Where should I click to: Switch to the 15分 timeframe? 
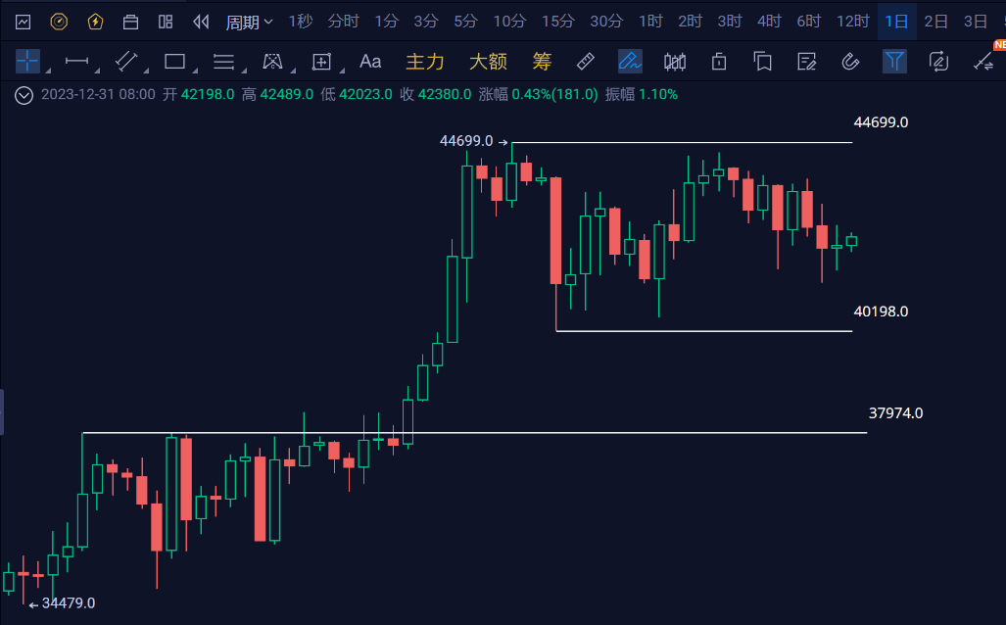click(558, 21)
